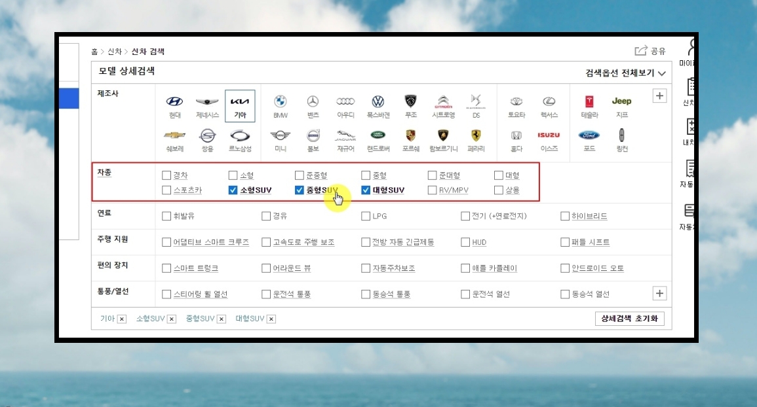757x407 pixels.
Task: Pick the Lincoln (링컨) logo
Action: click(622, 135)
